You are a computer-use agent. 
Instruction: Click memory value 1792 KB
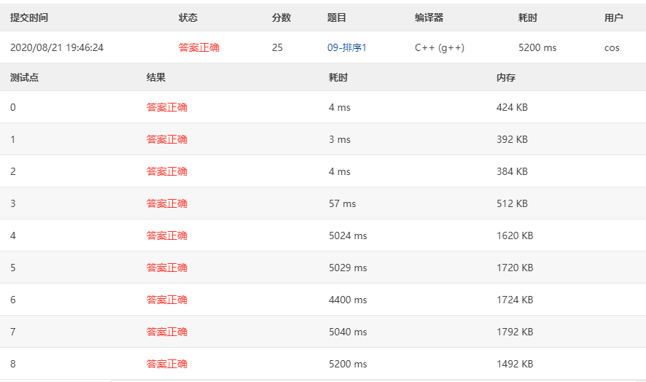point(515,332)
